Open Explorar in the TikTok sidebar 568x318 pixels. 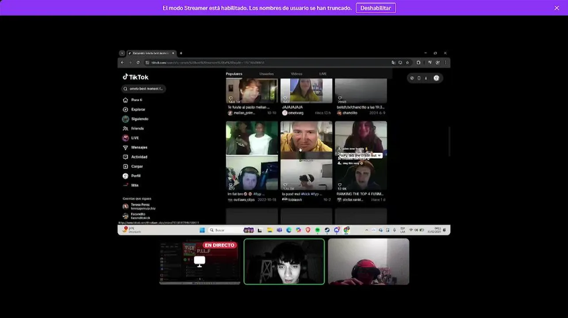(134, 110)
